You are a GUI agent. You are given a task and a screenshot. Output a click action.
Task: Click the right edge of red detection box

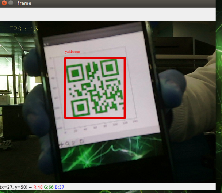click(125, 88)
